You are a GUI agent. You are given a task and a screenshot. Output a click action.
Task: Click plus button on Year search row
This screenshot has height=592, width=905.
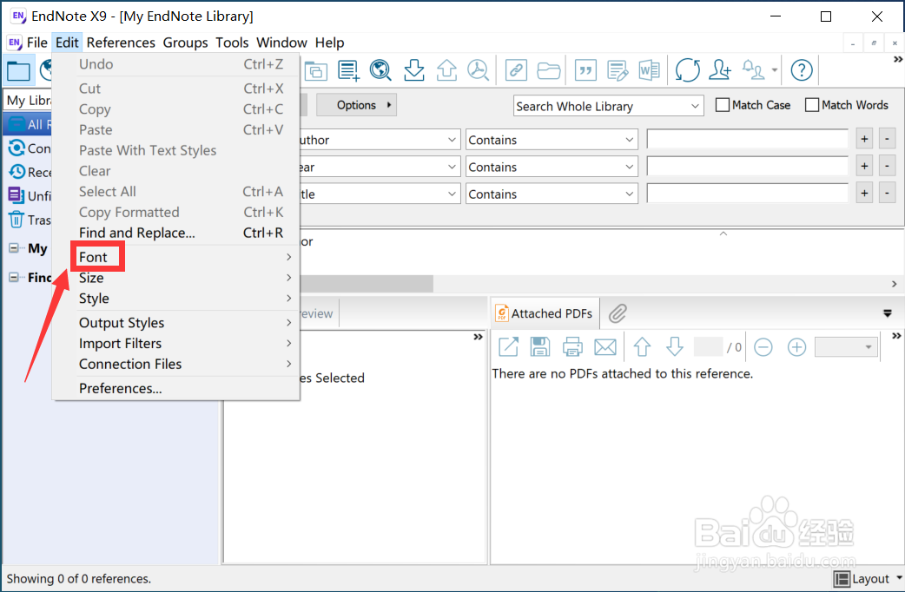click(864, 166)
